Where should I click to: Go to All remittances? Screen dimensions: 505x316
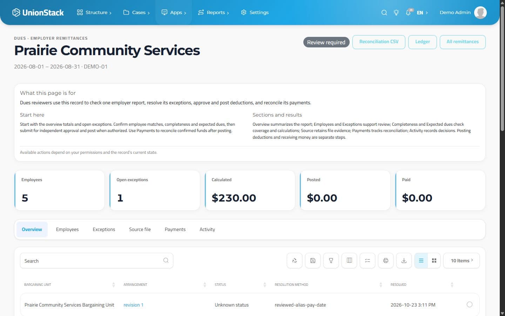[x=463, y=42]
